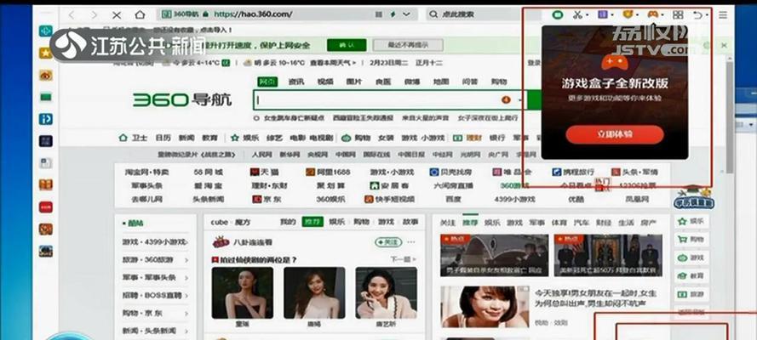The height and width of the screenshot is (340, 757).
Task: Click the undo closed-tab arrow icon
Action: [x=697, y=15]
